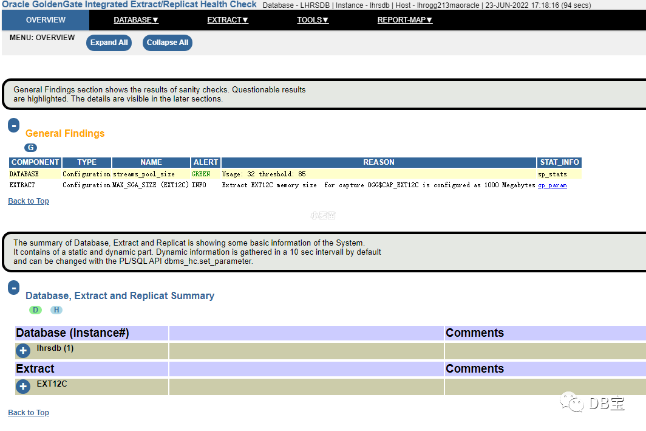Click the REASON column header

[379, 162]
